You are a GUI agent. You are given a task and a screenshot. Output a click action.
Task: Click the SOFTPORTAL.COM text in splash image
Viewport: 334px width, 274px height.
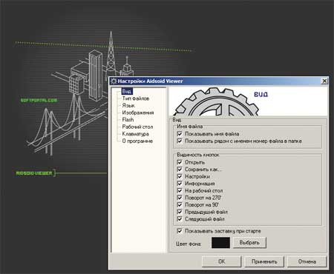(39, 100)
